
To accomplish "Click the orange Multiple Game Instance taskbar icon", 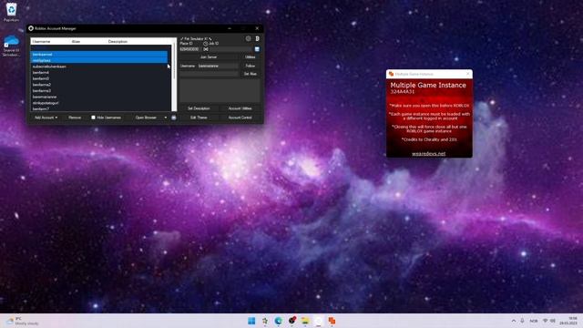I will [332, 321].
